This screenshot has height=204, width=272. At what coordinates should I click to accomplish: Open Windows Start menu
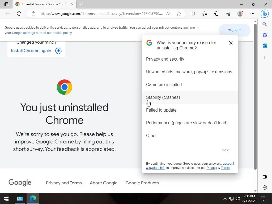[x=6, y=199]
